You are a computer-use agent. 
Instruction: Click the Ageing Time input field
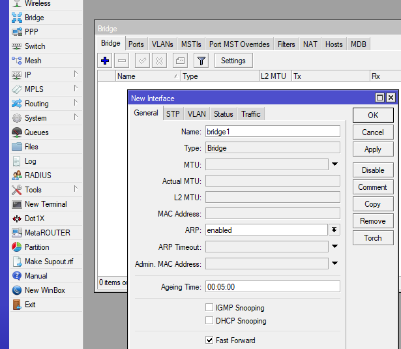point(273,287)
